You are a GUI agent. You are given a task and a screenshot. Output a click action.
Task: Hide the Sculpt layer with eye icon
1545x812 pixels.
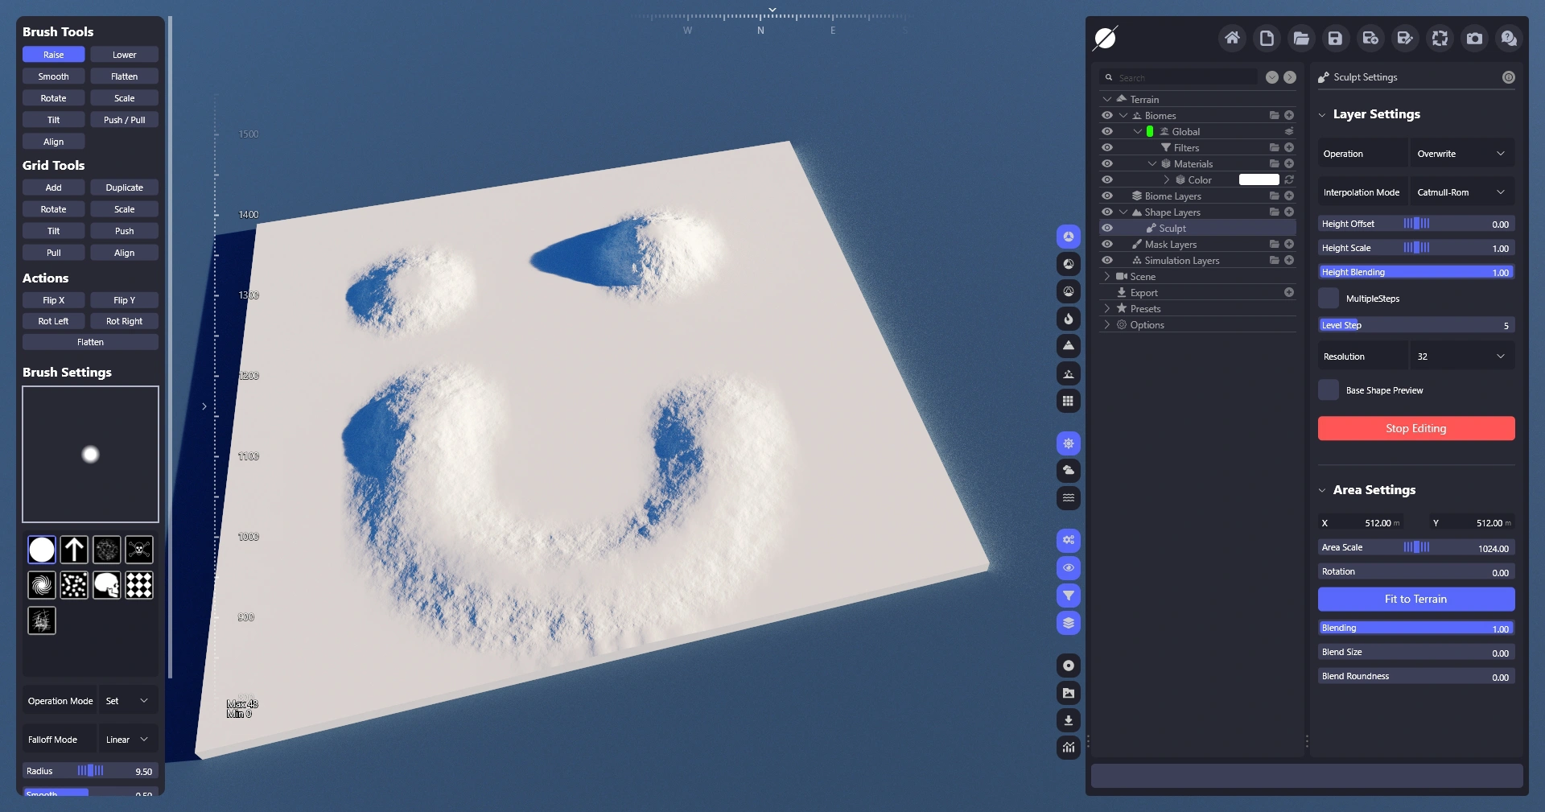coord(1107,228)
